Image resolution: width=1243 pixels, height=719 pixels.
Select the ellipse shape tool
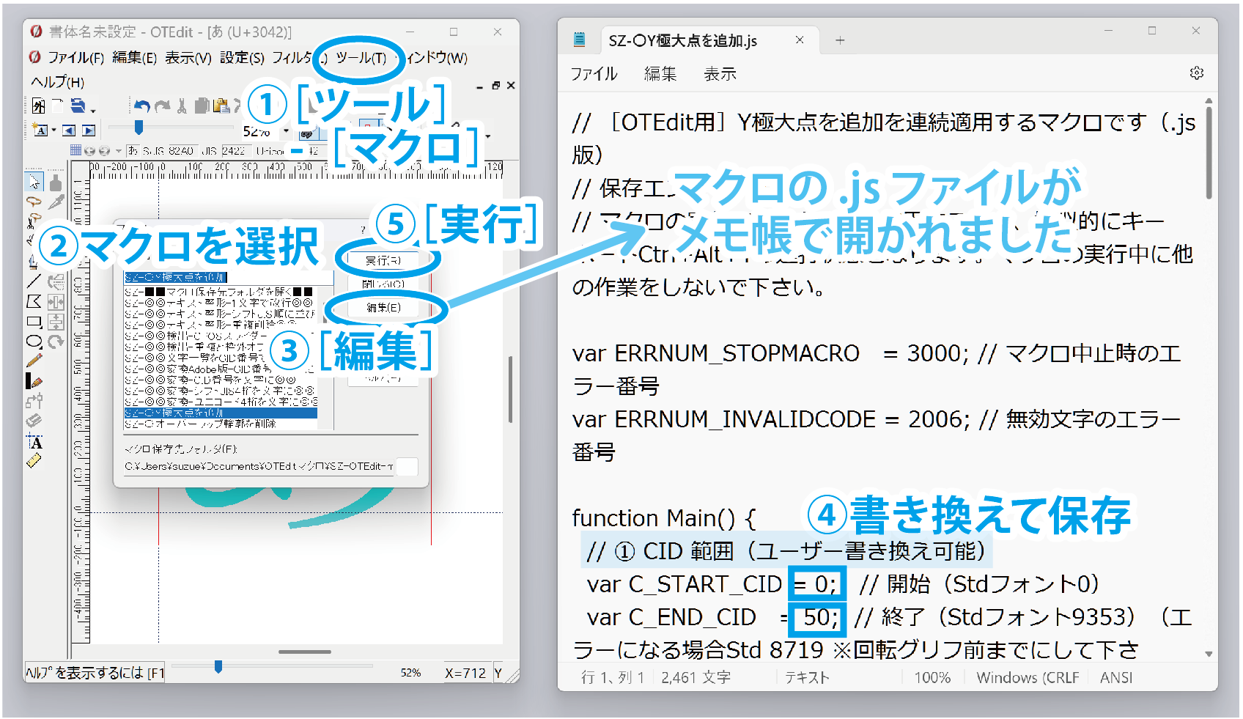(x=34, y=341)
